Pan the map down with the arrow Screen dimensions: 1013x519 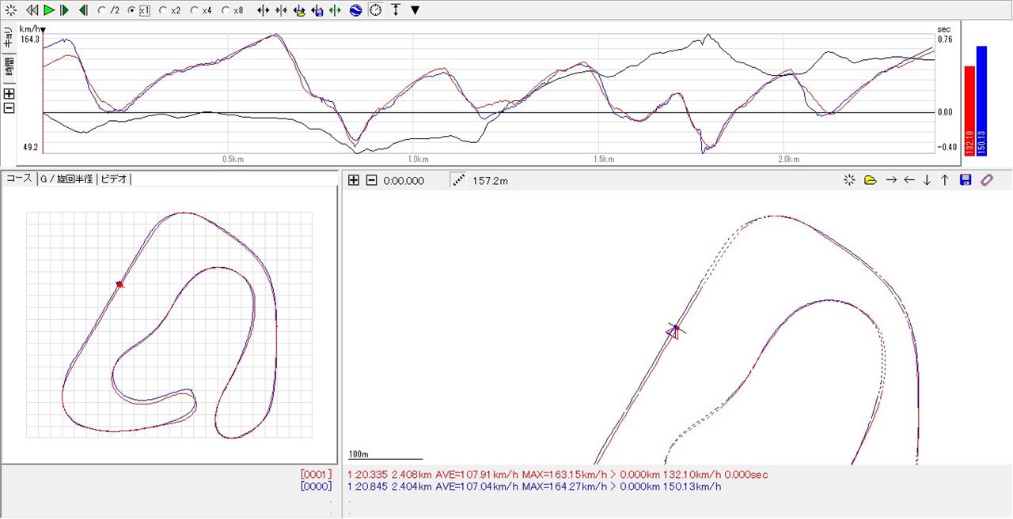927,180
